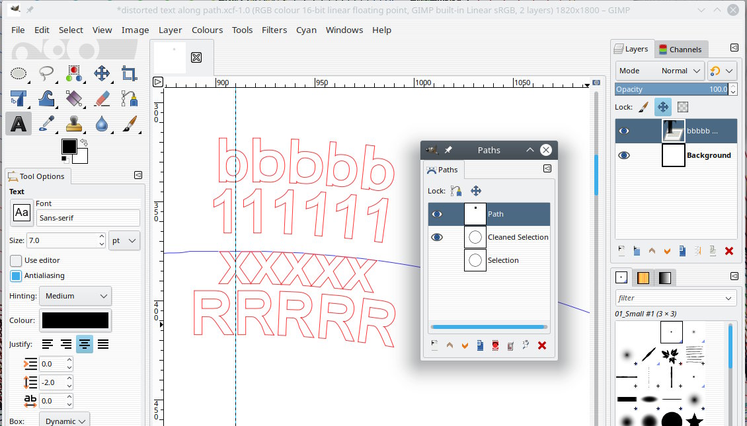
Task: Create new layer icon in Layers panel
Action: (621, 251)
